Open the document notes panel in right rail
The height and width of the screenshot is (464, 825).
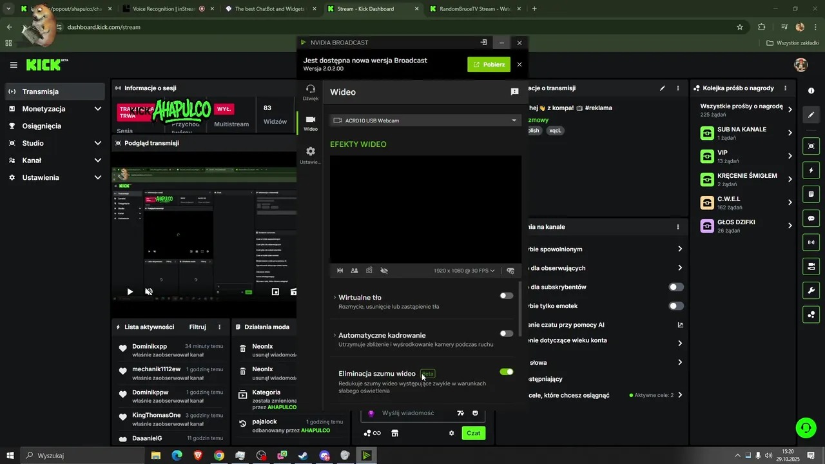pos(811,194)
